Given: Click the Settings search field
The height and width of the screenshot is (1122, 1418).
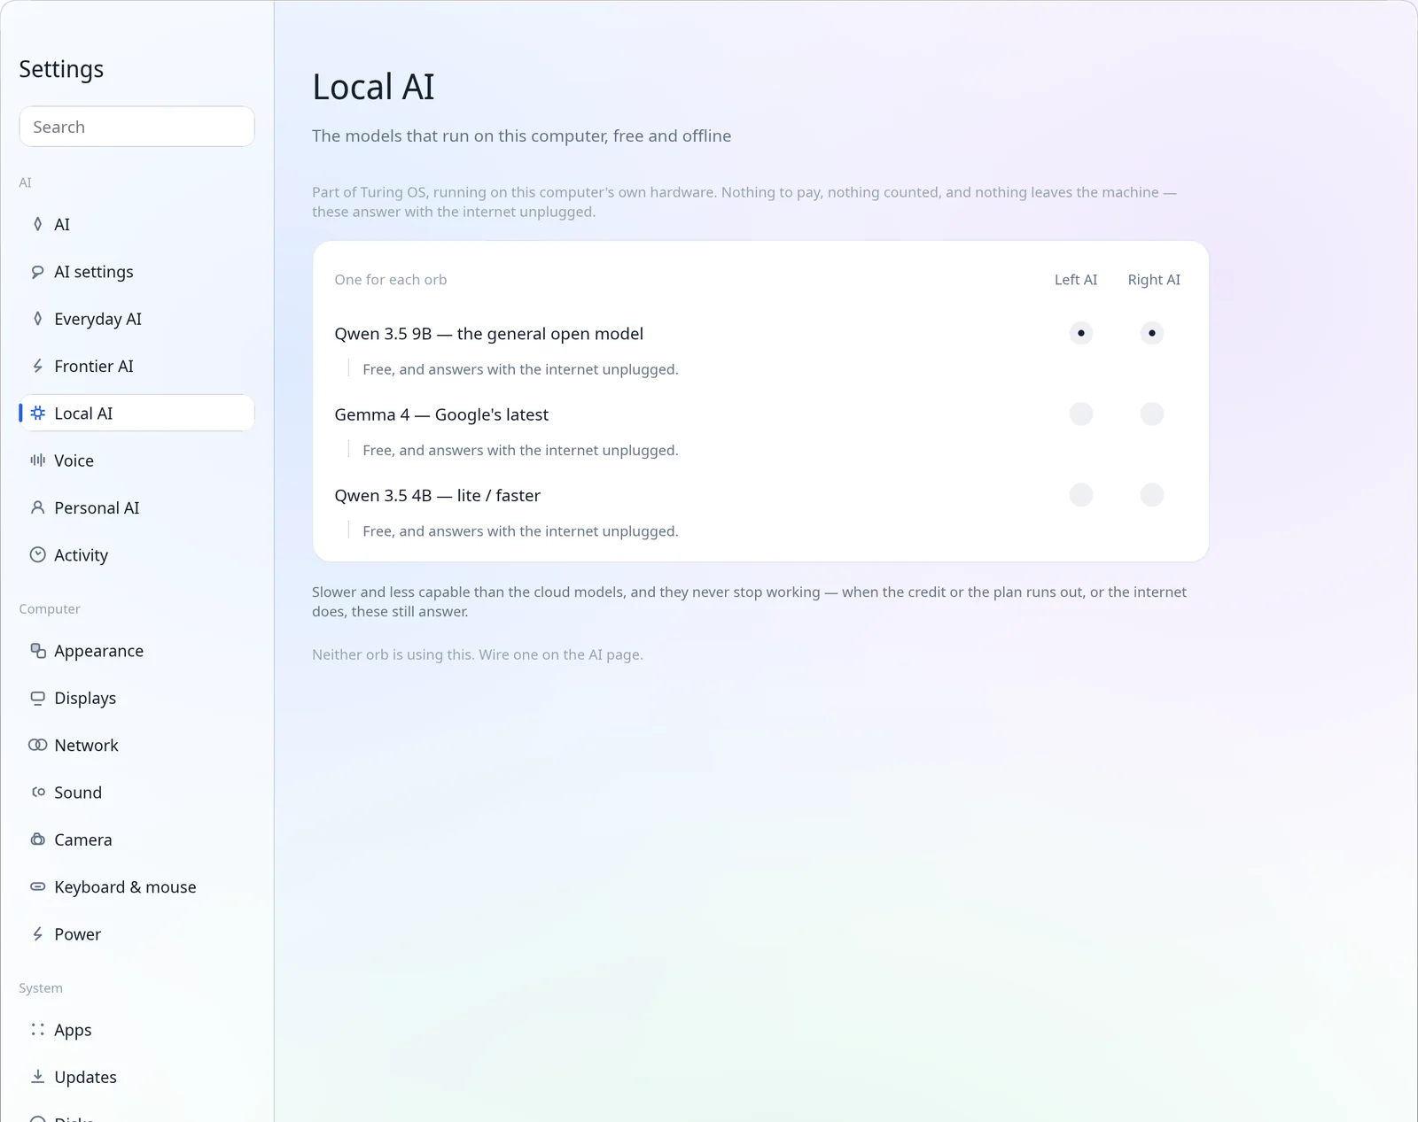Looking at the screenshot, I should [x=136, y=127].
